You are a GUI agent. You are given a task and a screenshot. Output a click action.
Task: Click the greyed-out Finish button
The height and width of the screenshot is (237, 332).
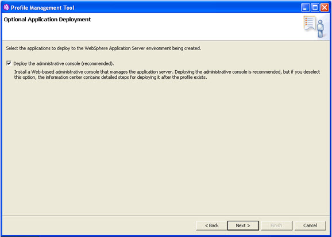[x=276, y=225]
